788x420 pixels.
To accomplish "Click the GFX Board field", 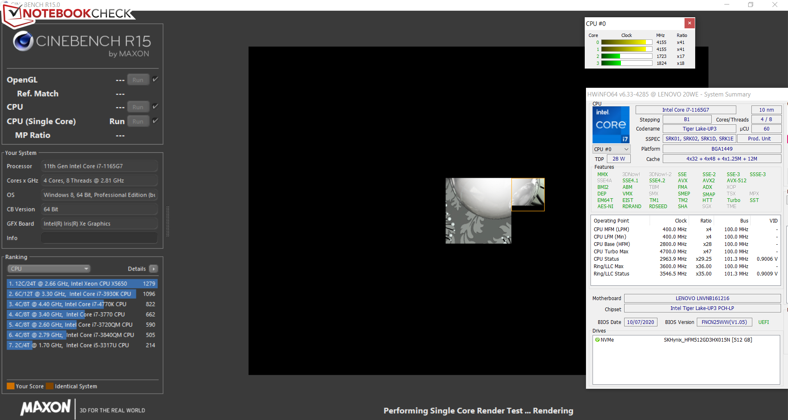I will [x=99, y=224].
